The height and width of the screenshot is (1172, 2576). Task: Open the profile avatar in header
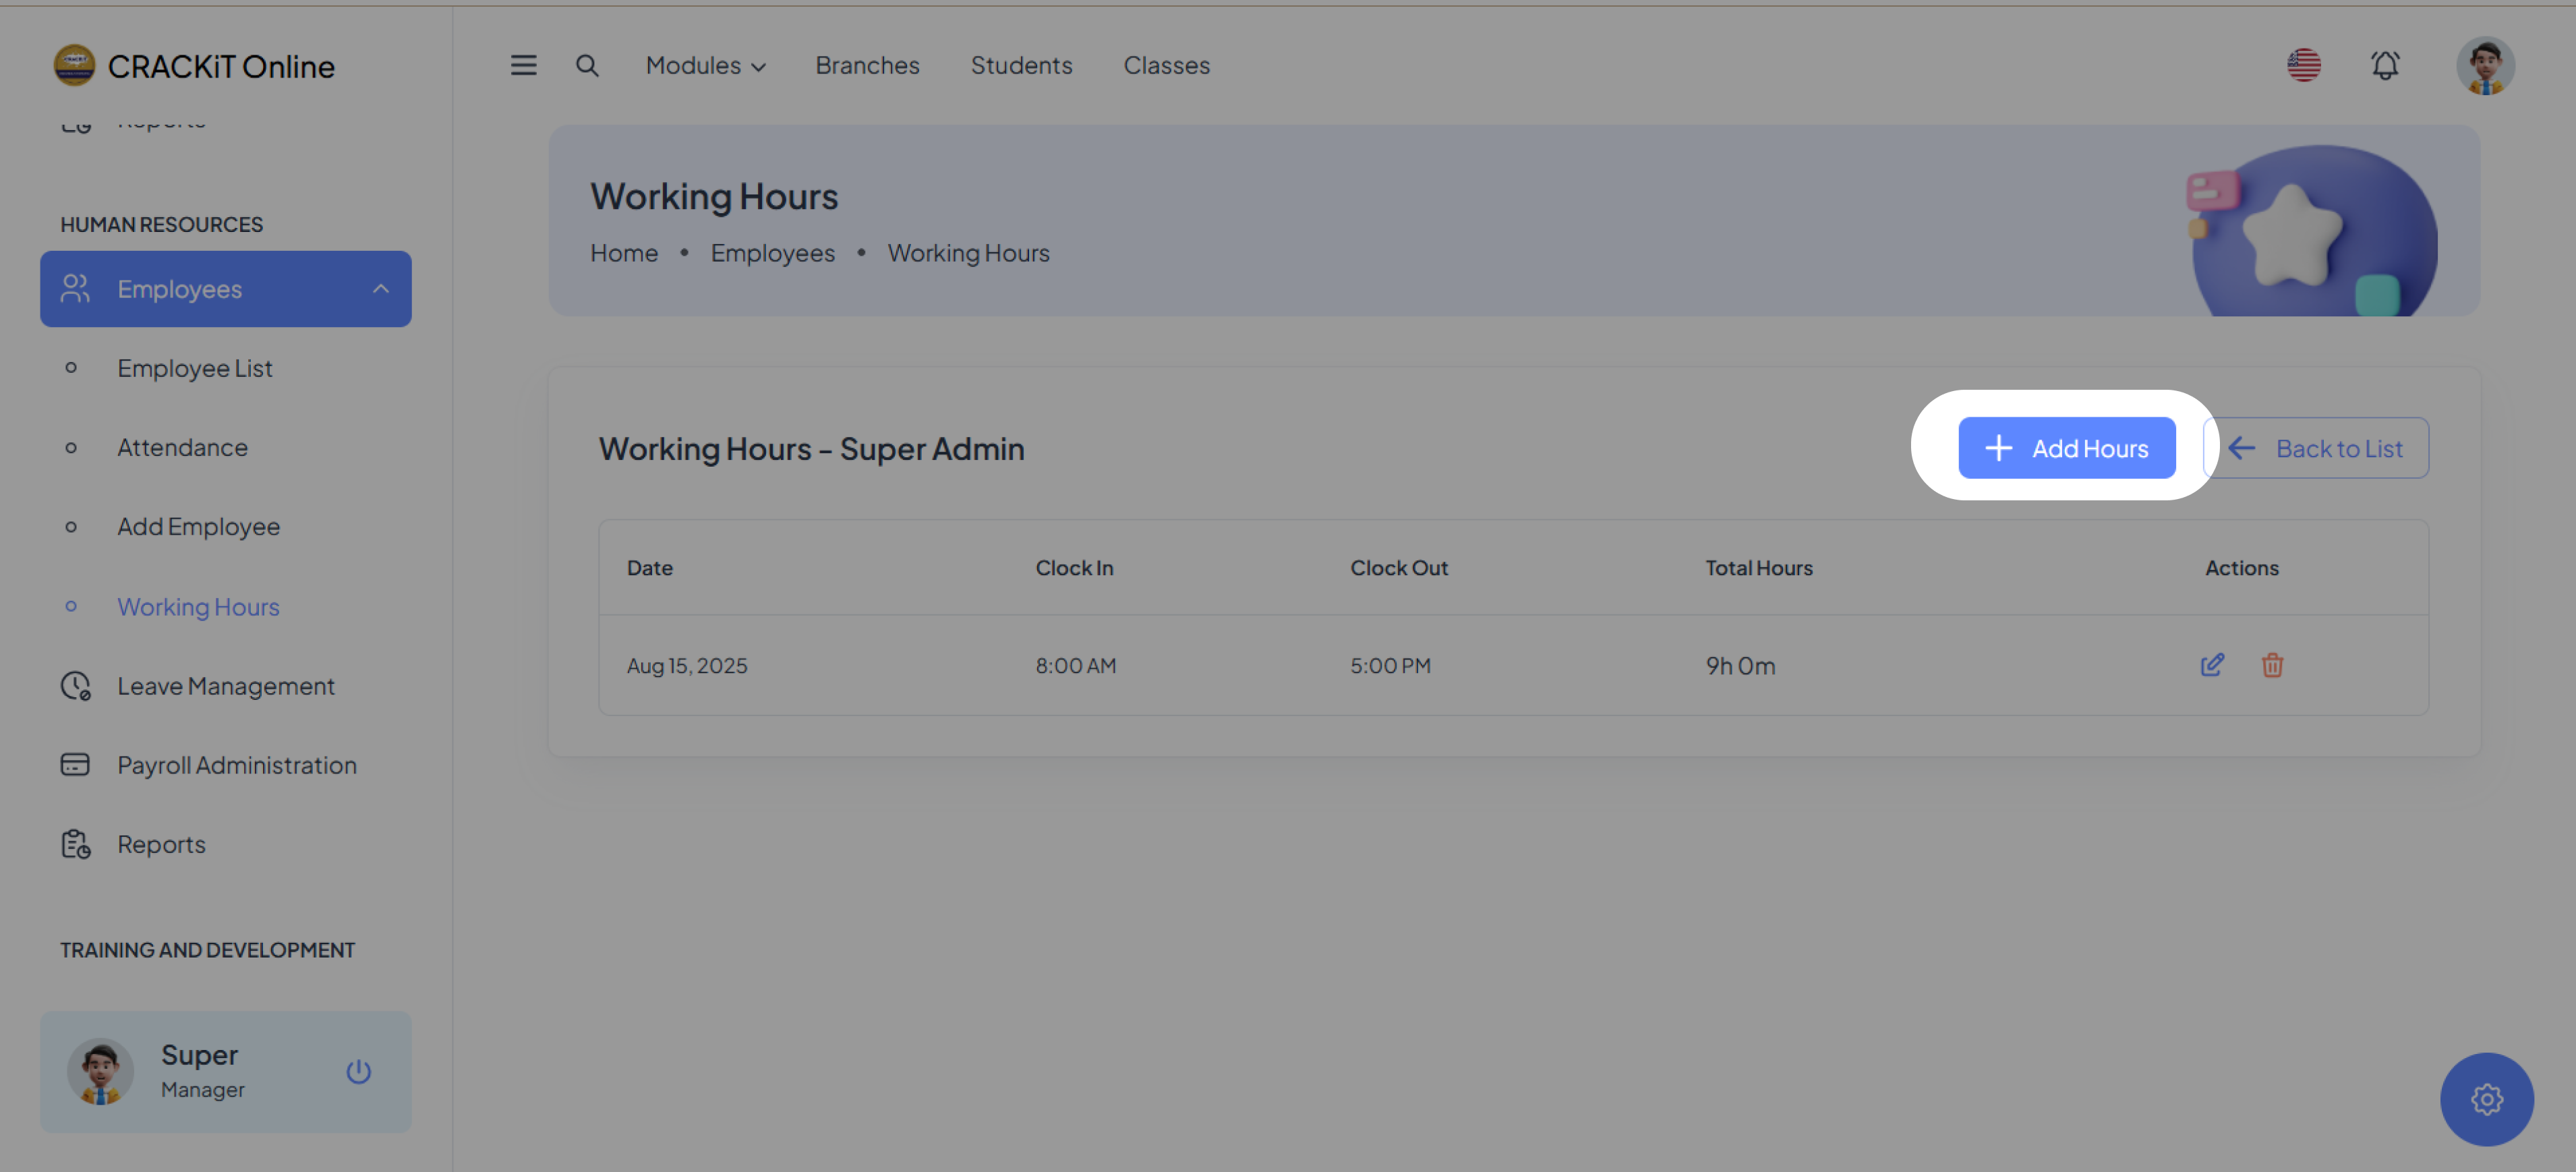(2485, 66)
